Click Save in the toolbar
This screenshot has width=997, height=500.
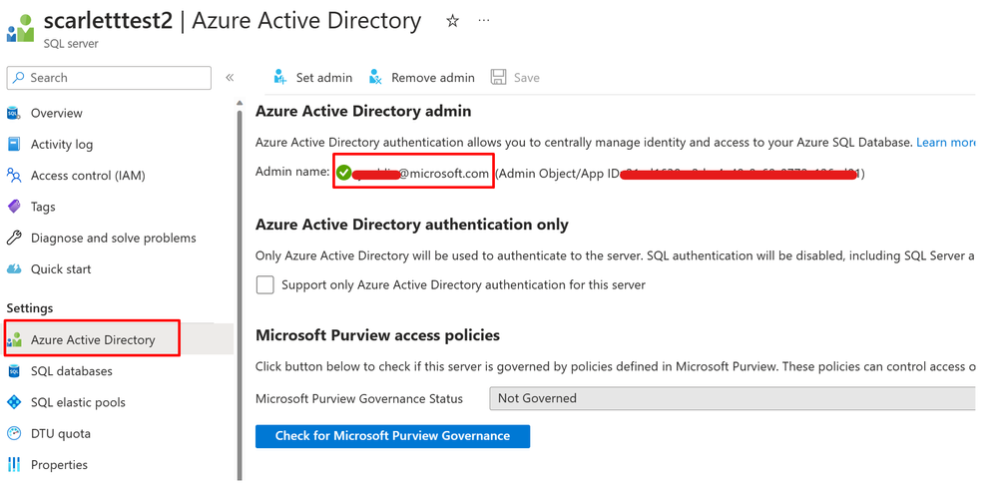pos(515,78)
